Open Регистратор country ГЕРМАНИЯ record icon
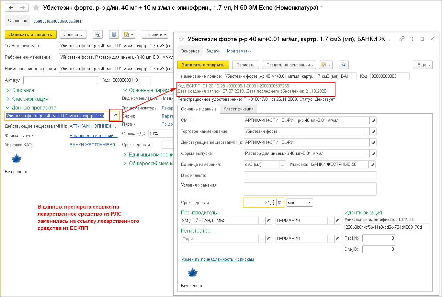The image size is (442, 297). pyautogui.click(x=338, y=239)
